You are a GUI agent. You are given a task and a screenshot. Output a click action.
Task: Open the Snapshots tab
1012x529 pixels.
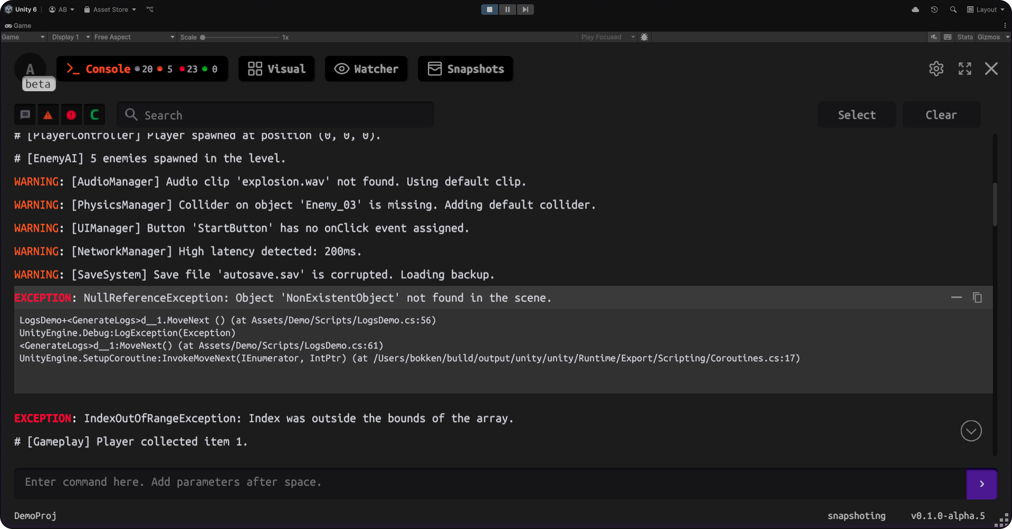(465, 69)
